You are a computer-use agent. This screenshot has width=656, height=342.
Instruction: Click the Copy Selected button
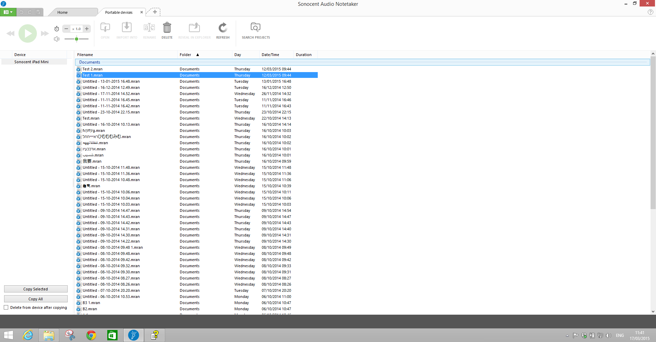pos(36,289)
